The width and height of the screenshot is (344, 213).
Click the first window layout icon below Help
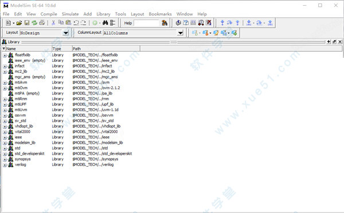pyautogui.click(x=194, y=33)
